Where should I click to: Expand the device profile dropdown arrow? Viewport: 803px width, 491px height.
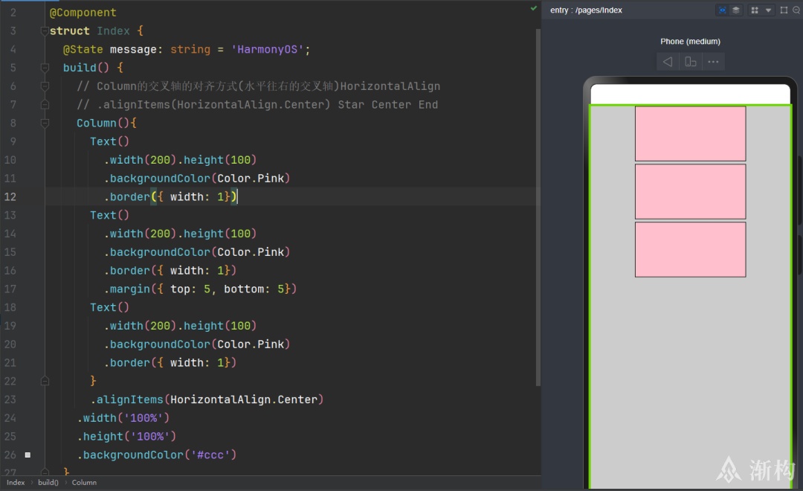coord(768,10)
